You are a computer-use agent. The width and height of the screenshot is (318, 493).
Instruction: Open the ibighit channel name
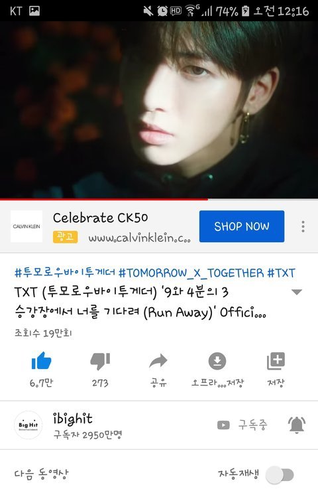tap(73, 419)
